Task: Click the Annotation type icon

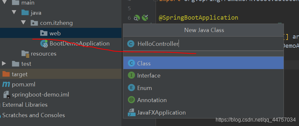Action: [131, 100]
